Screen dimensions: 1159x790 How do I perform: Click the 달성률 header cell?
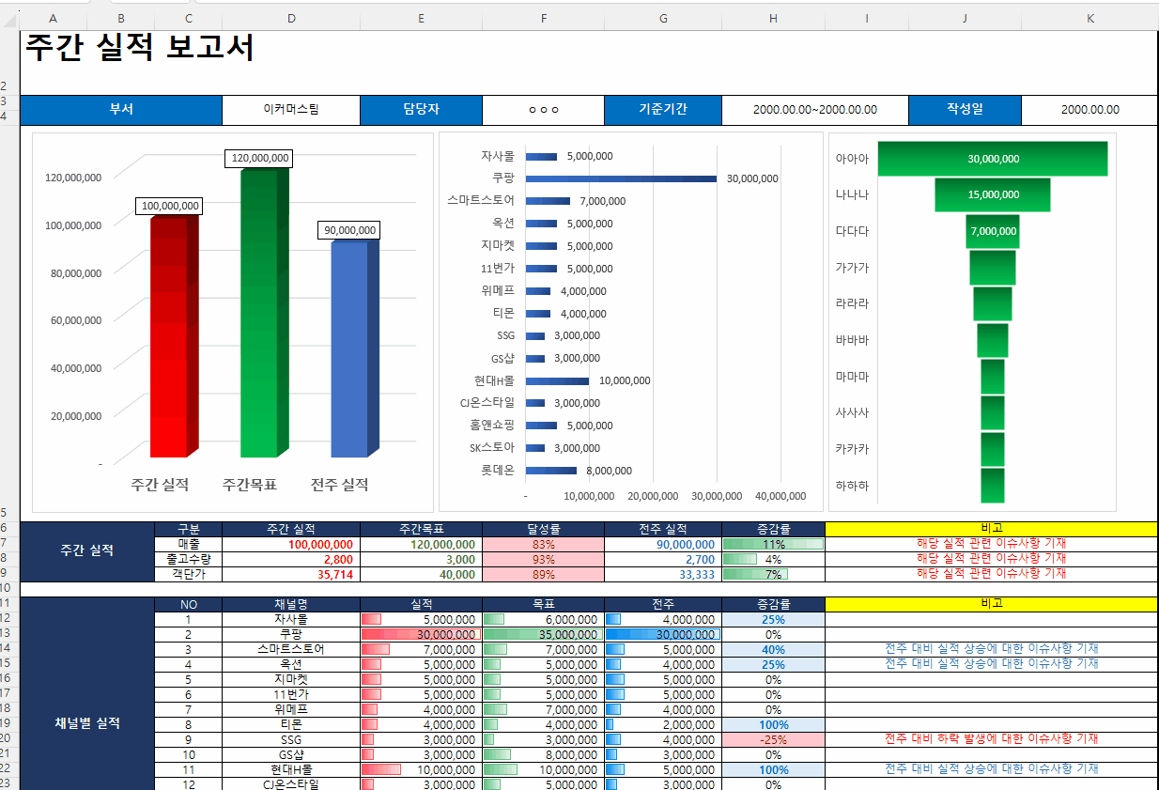(x=543, y=529)
